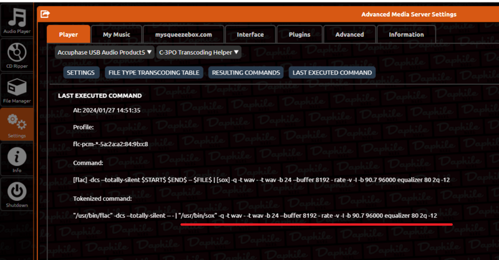Screen dimensions: 499x260
Task: Open the C-3PO Transcoding Helper dropdown
Action: coord(198,53)
